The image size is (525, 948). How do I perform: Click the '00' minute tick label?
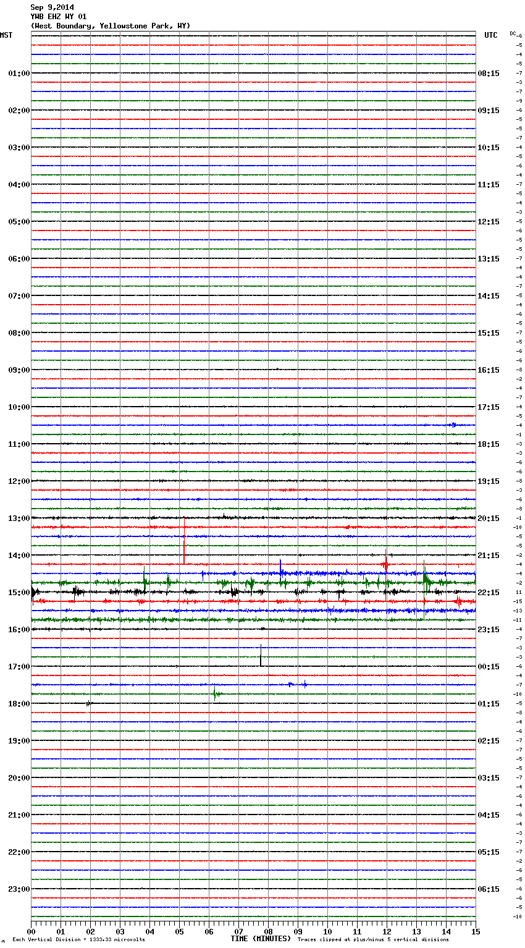point(31,932)
